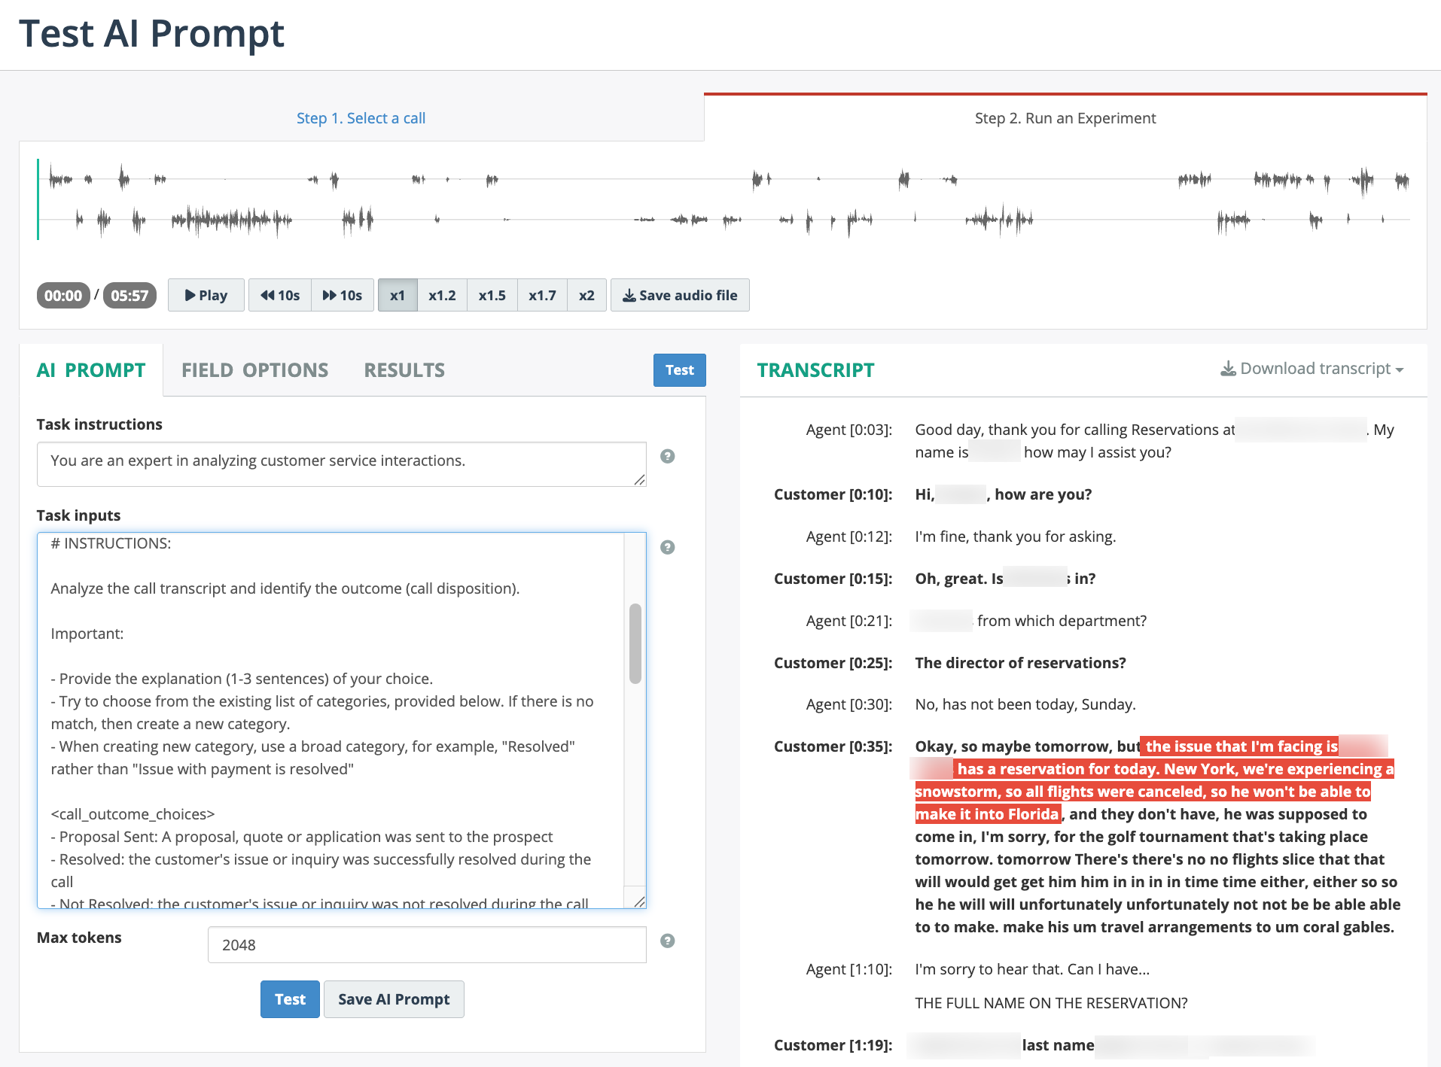
Task: Select x2 playback speed
Action: 586,295
